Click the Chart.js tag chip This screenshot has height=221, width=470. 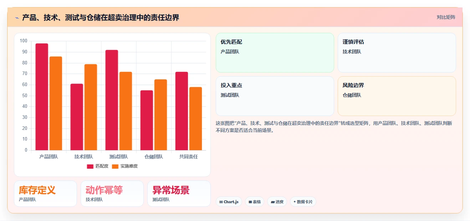click(x=229, y=202)
